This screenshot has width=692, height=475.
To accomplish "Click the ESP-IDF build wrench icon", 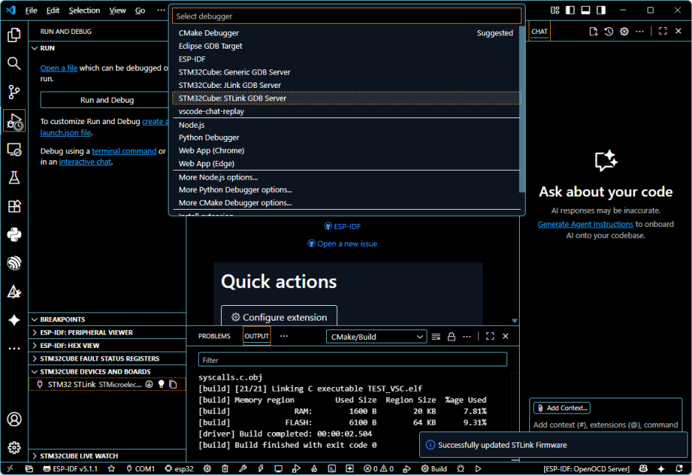I will [x=242, y=468].
